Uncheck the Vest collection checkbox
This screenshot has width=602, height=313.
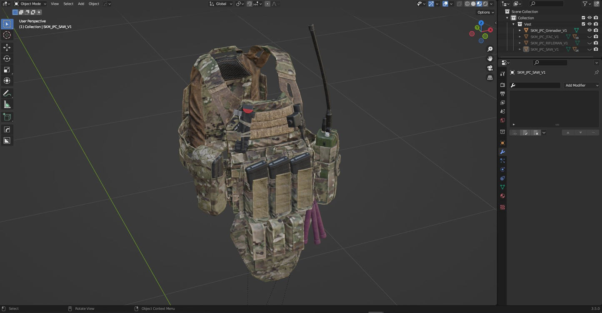click(583, 24)
